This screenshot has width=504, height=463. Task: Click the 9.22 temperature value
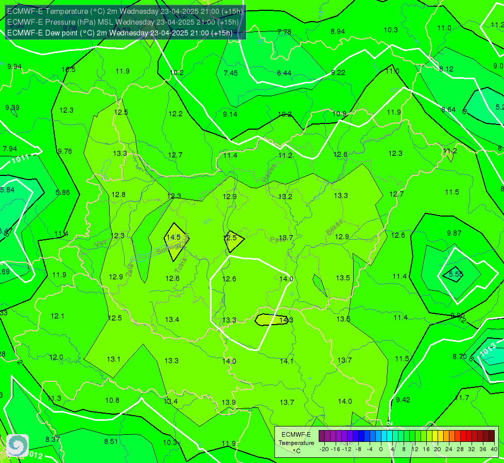(x=338, y=73)
